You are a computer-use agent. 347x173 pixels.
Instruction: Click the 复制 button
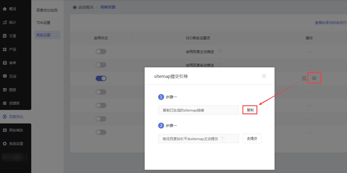[x=250, y=110]
